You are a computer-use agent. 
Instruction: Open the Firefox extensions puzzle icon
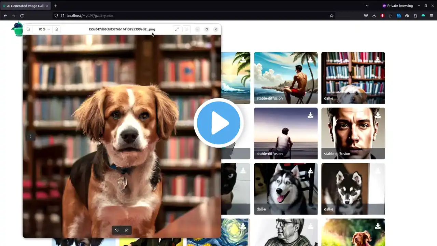415,16
